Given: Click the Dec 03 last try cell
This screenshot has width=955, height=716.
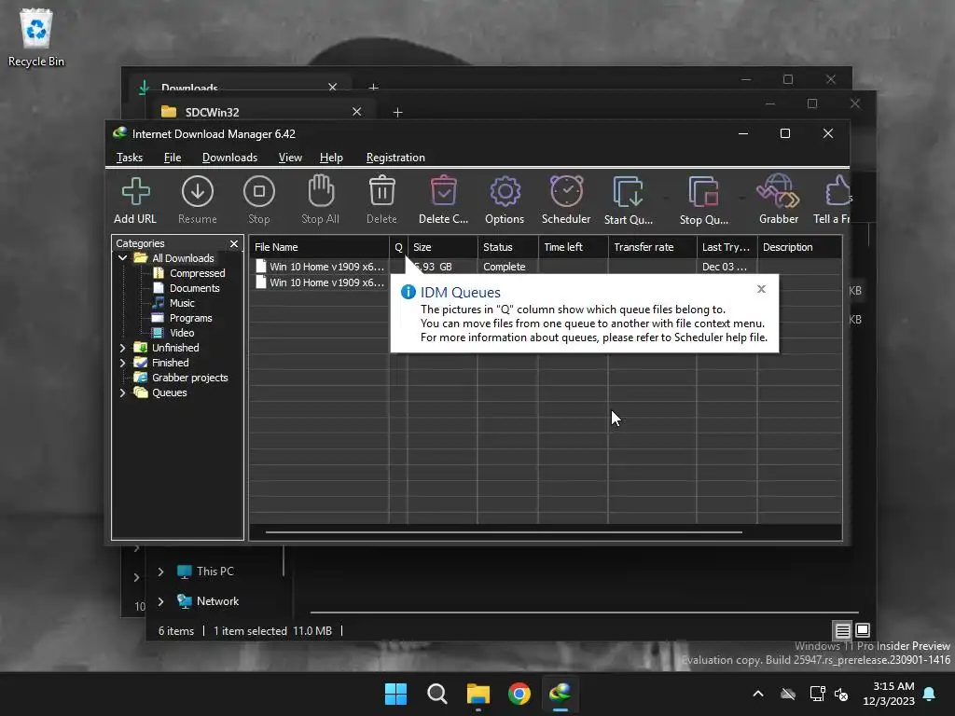Looking at the screenshot, I should pyautogui.click(x=724, y=267).
